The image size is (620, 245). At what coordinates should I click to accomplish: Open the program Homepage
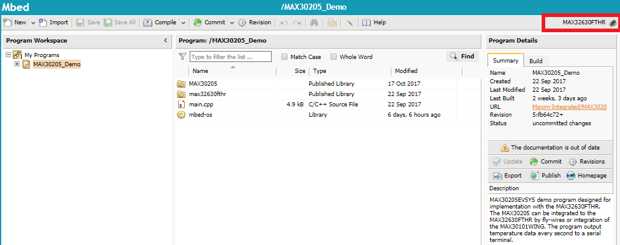point(587,176)
